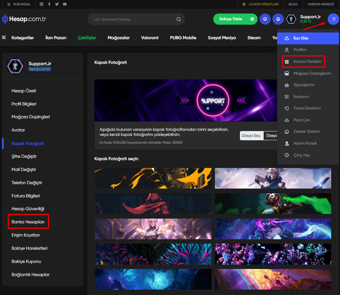Open Steam in the navigation
340x295 pixels.
254,38
